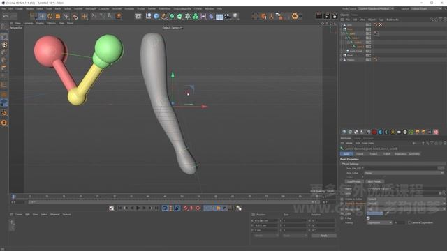The image size is (447, 251).
Task: Click Apply in coordinates panel
Action: coord(324,236)
